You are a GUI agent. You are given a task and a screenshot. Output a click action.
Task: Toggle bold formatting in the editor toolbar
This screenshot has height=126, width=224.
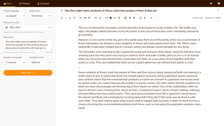(x=62, y=18)
